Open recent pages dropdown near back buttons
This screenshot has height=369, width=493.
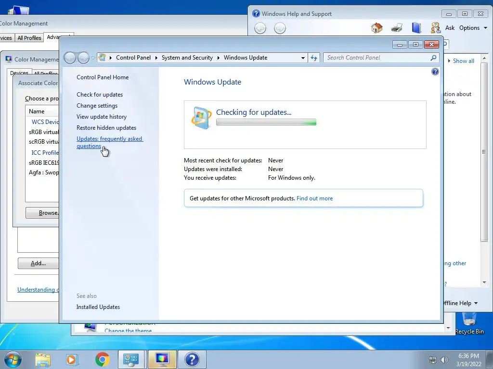point(93,58)
